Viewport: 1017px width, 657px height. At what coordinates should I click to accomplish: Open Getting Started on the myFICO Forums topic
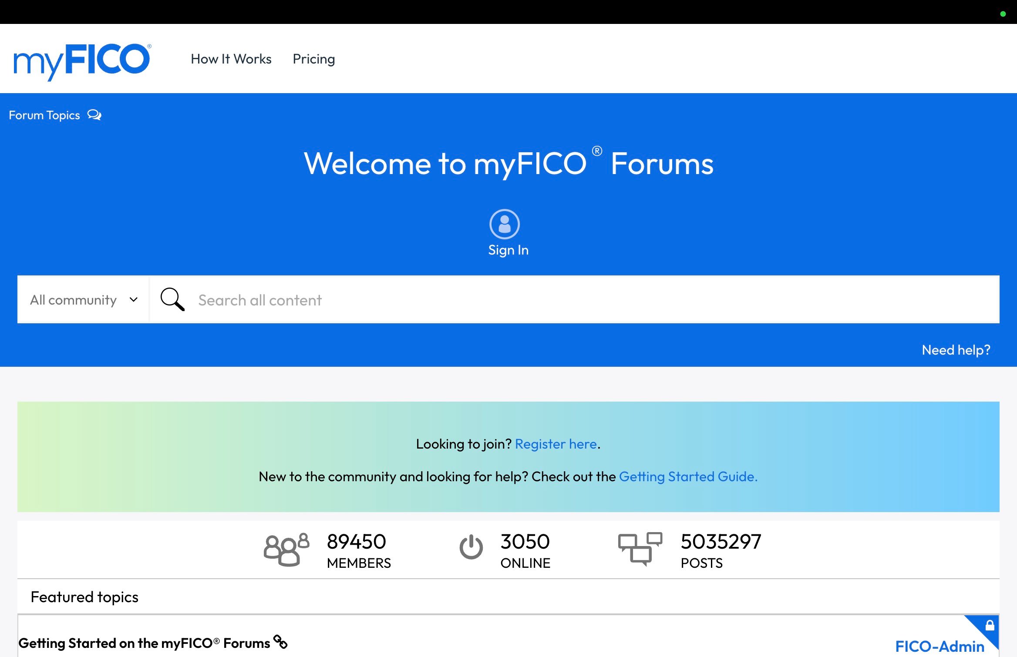pos(144,643)
